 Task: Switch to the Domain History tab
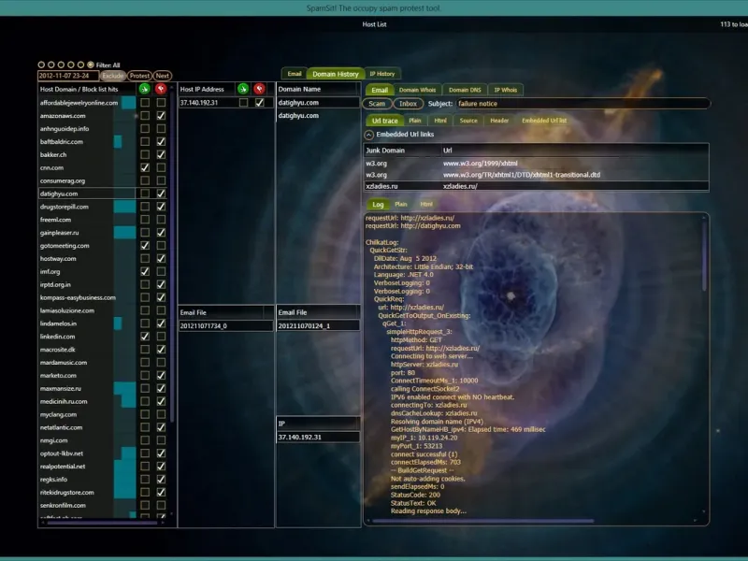click(336, 74)
